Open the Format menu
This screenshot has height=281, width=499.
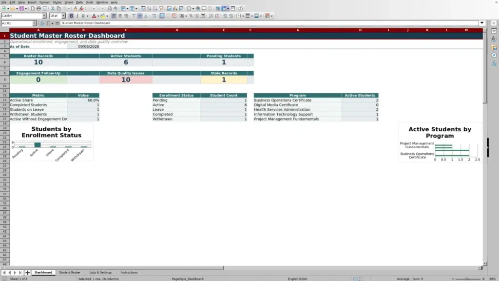point(44,2)
